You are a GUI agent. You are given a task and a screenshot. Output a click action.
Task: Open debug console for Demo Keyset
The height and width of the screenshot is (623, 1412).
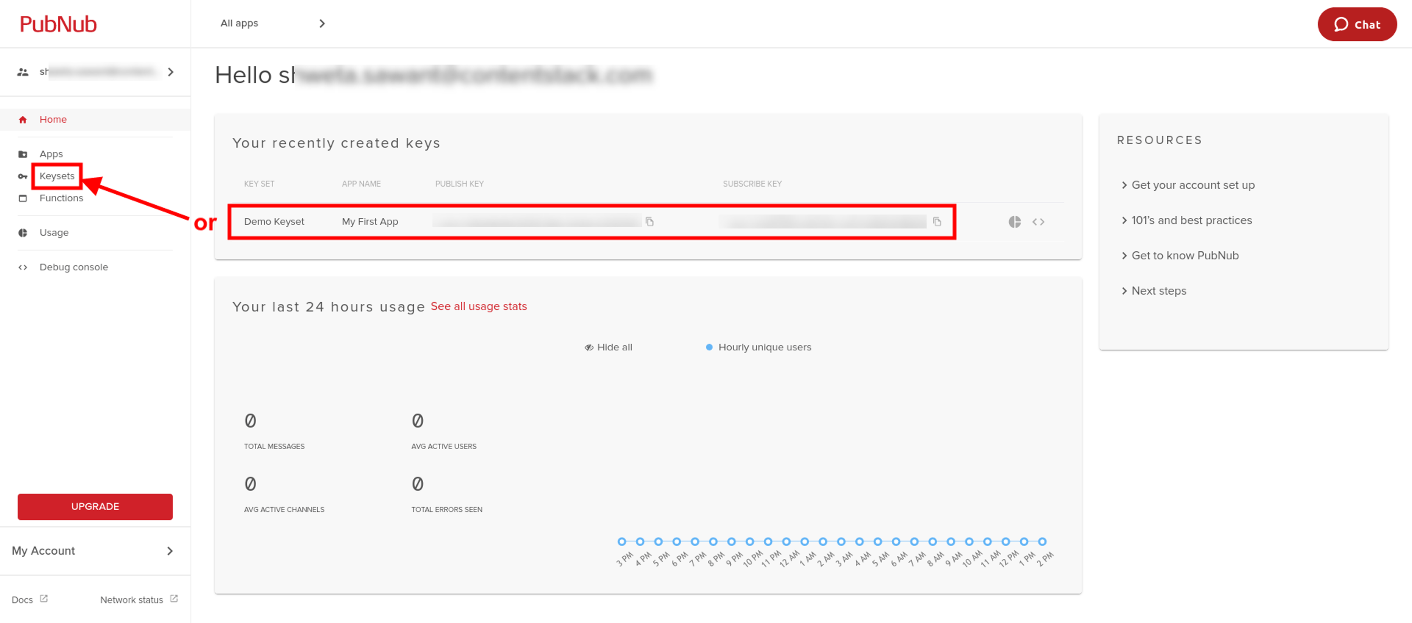pos(1038,222)
